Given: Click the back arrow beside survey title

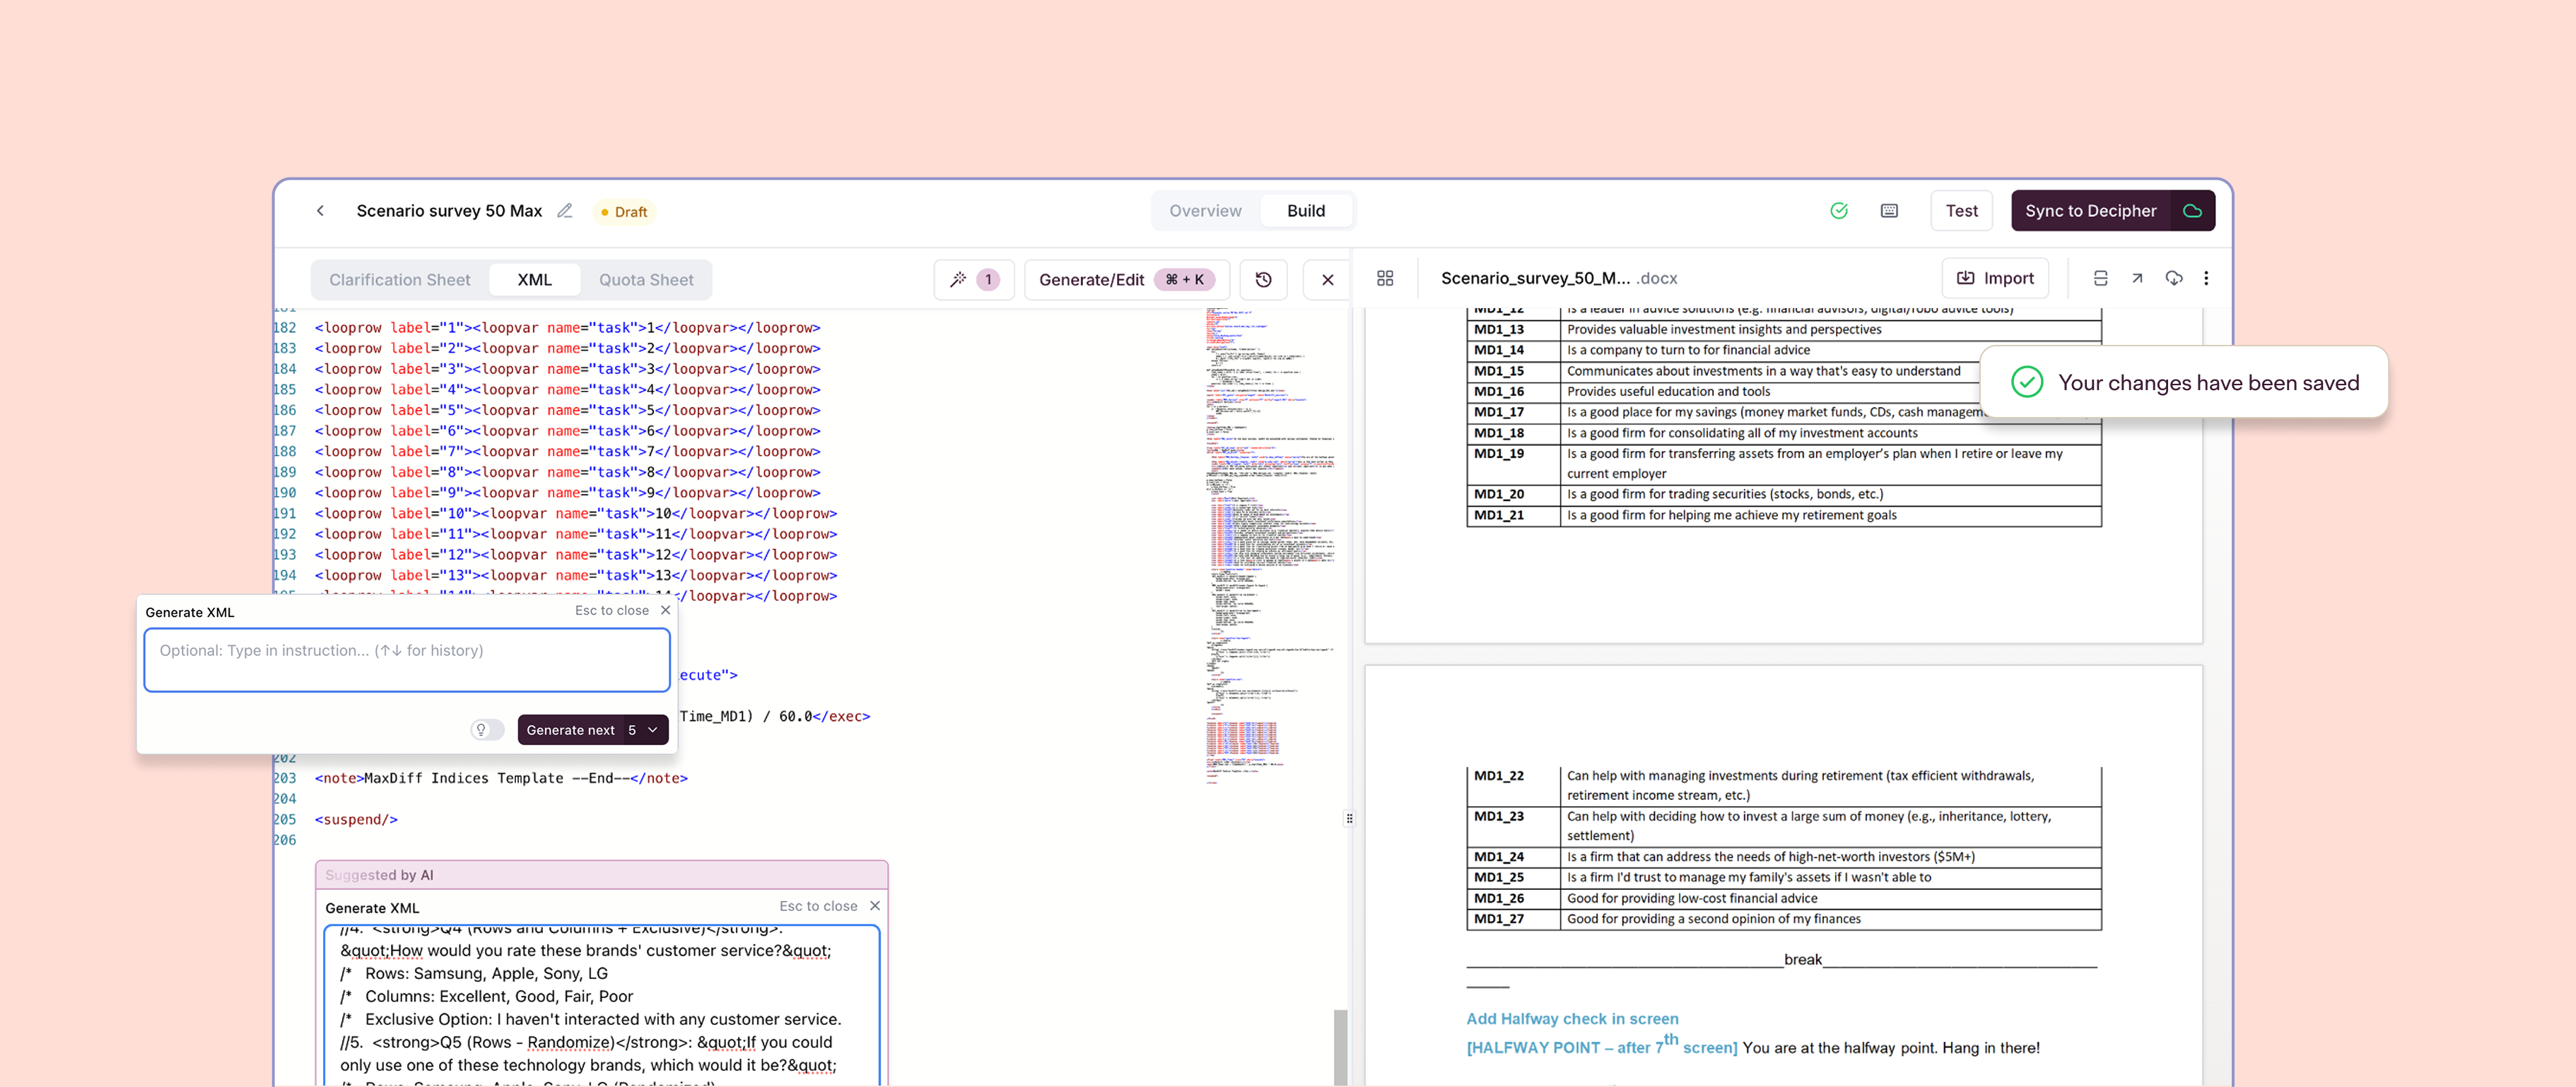Looking at the screenshot, I should (x=320, y=211).
